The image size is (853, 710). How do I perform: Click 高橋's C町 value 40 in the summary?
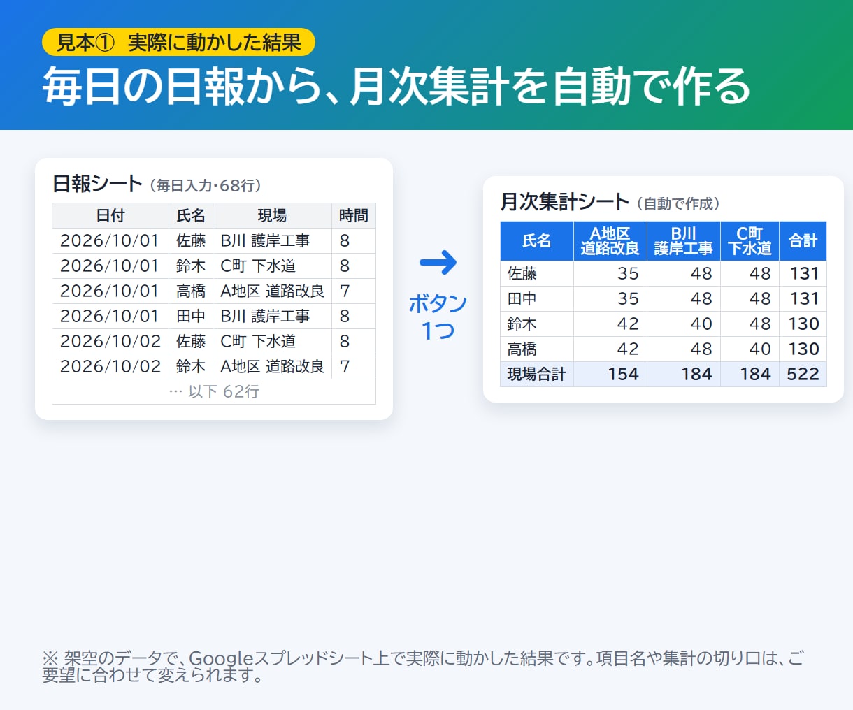point(760,349)
